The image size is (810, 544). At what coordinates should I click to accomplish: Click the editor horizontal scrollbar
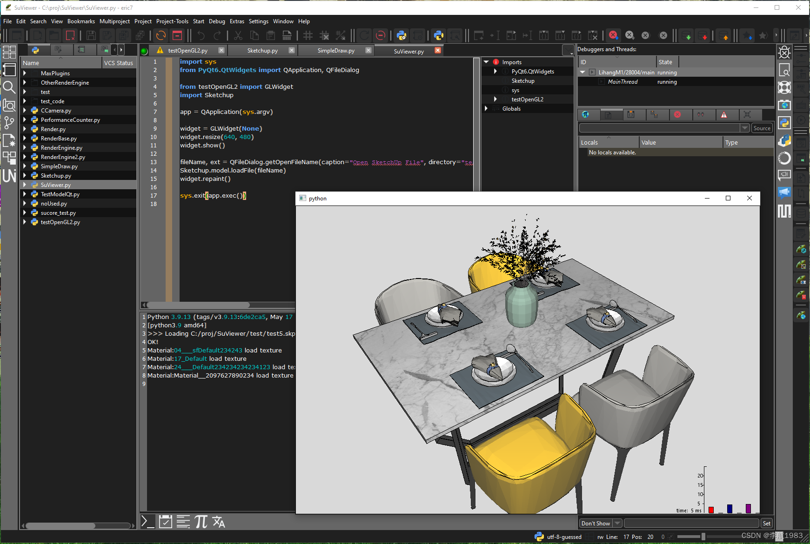199,305
